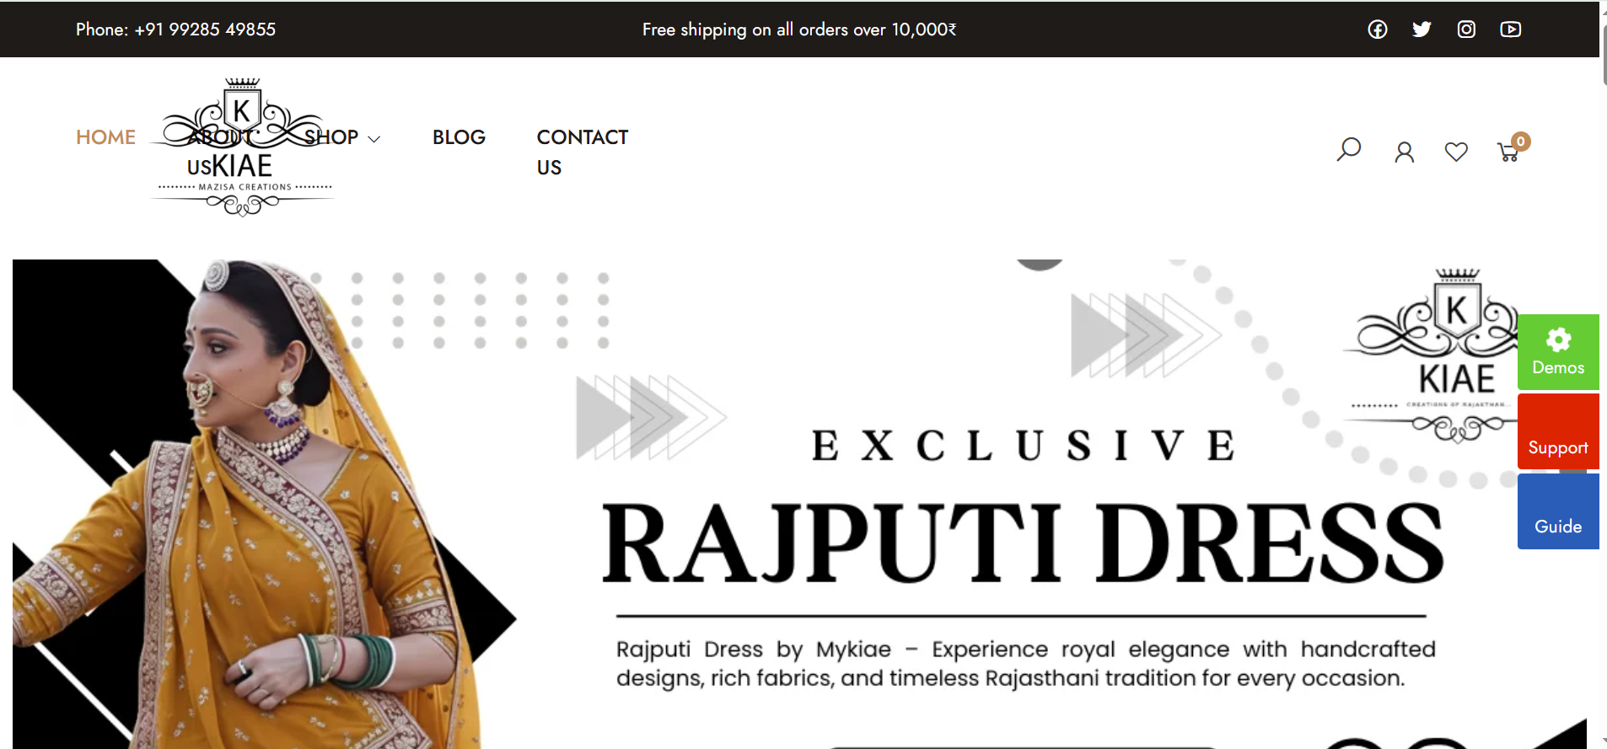Image resolution: width=1607 pixels, height=749 pixels.
Task: Click the red Support button
Action: [x=1558, y=431]
